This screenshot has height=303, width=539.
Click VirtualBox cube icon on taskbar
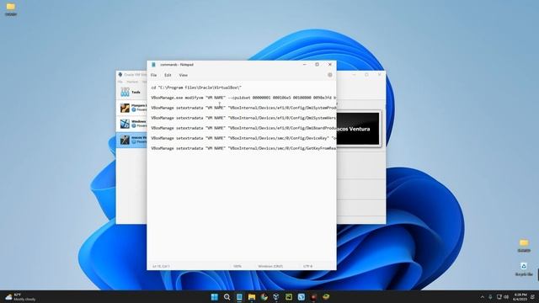276,297
